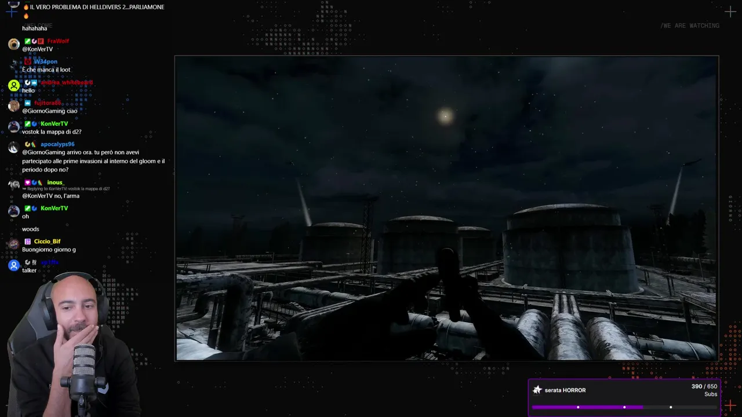Click the pink heart badge beside inous_
Viewport: 742px width, 417px height.
(x=27, y=183)
